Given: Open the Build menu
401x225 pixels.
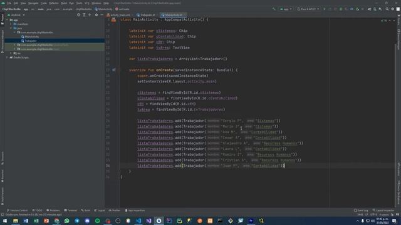Looking at the screenshot, I should tap(64, 3).
